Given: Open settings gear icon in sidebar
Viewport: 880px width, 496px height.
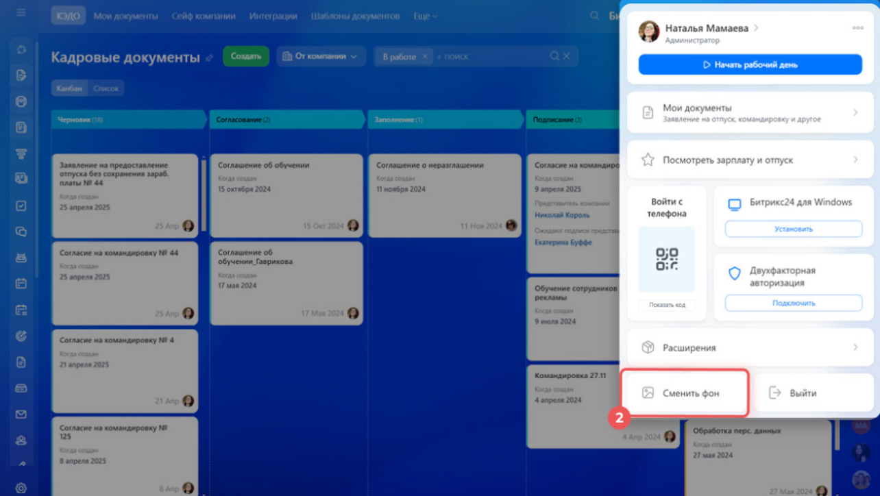Looking at the screenshot, I should 21,488.
